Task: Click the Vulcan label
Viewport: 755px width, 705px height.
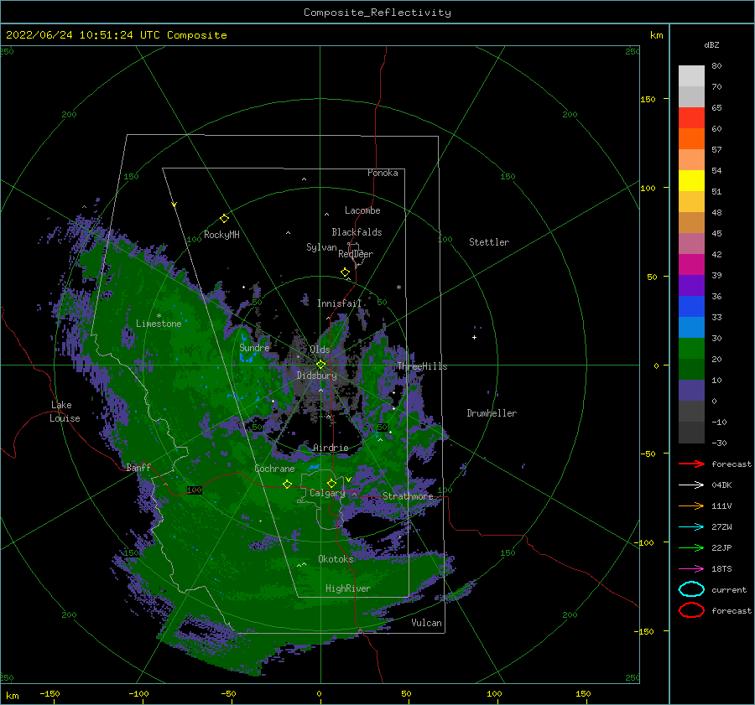Action: [427, 623]
